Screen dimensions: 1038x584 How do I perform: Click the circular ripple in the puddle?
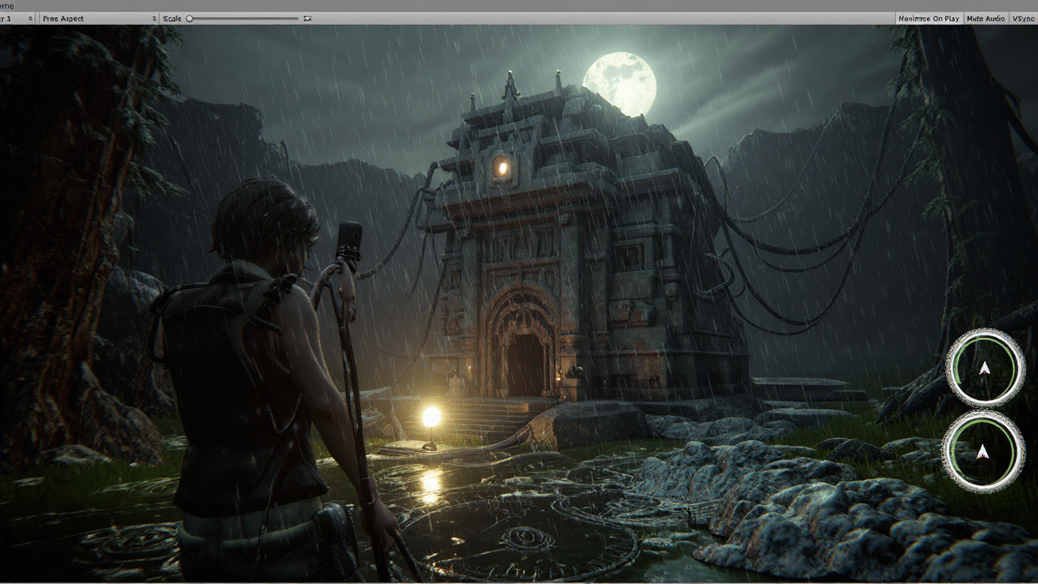pos(526,537)
